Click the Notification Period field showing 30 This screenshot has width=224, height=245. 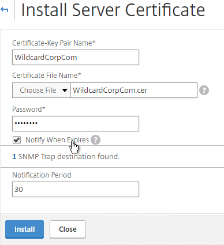pyautogui.click(x=76, y=189)
